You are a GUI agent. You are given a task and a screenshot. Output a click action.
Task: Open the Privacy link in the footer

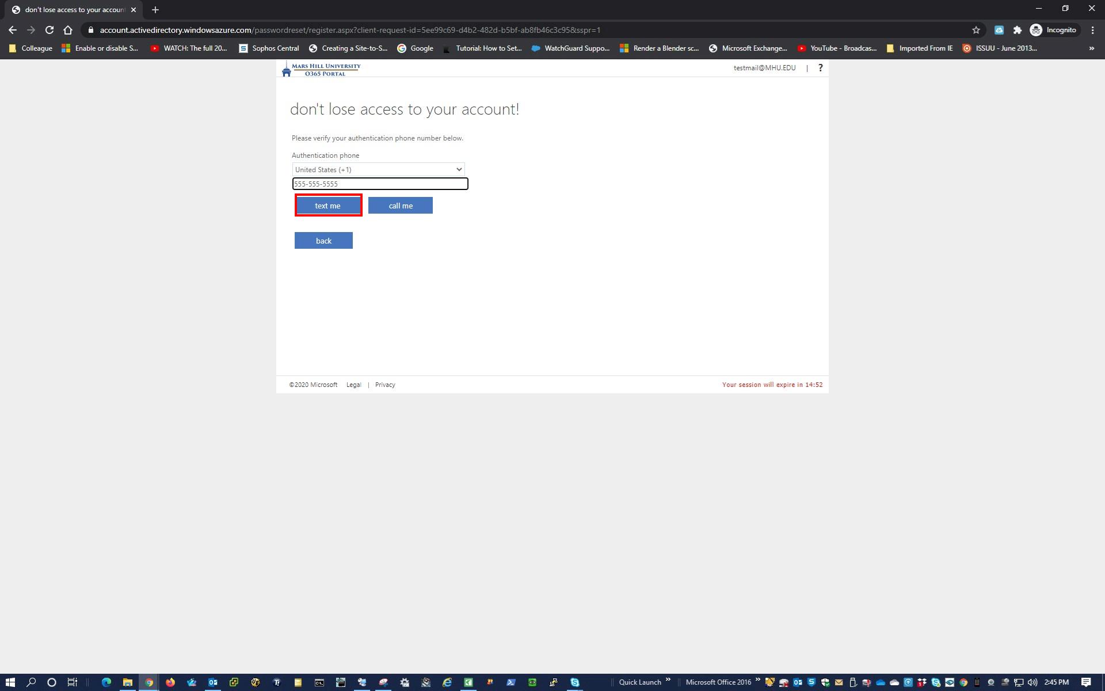click(385, 384)
